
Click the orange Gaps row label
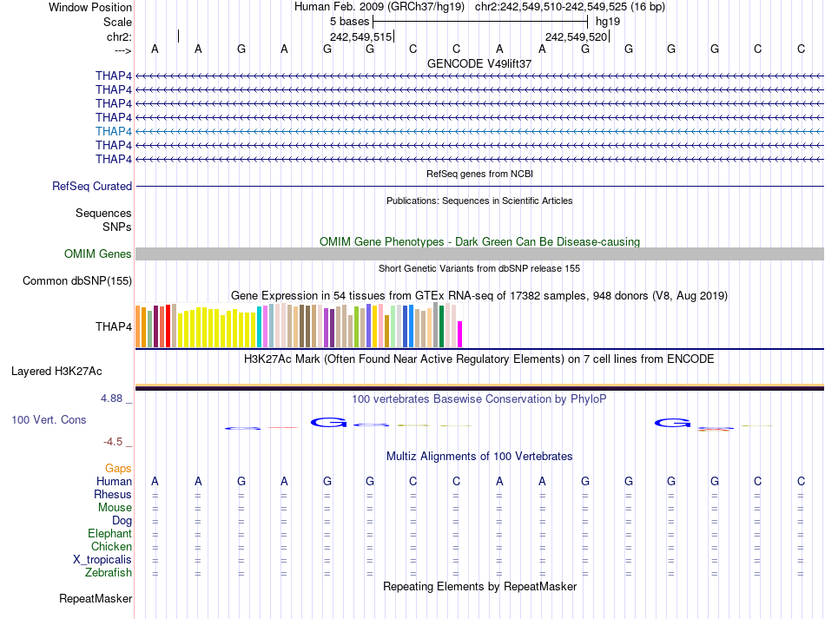point(118,469)
